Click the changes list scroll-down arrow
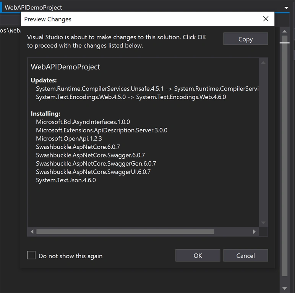 pos(263,223)
